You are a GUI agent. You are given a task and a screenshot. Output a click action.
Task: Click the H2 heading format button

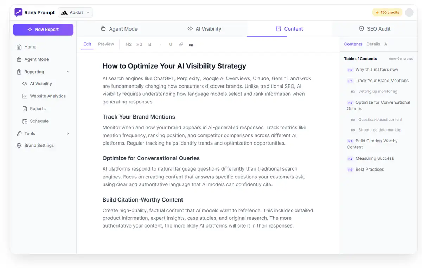click(129, 44)
